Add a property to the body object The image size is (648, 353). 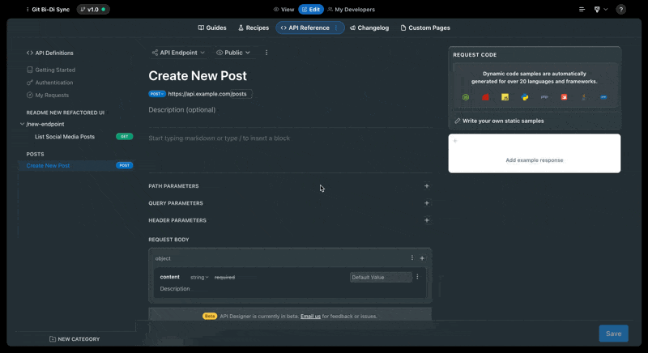(422, 258)
